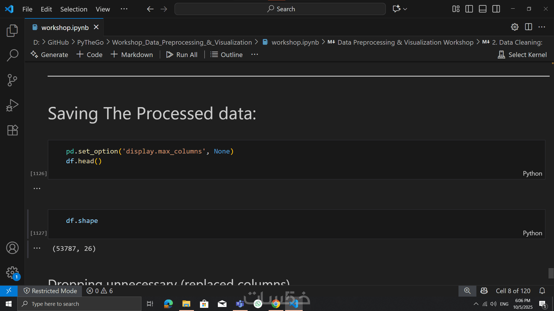The height and width of the screenshot is (311, 554).
Task: Open the Accounts menu icon
Action: (12, 248)
